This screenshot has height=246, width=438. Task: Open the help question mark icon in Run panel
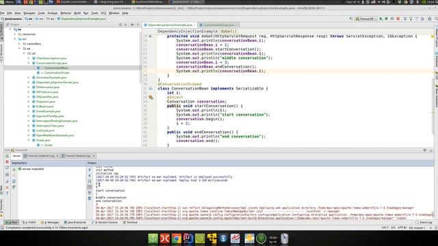pyautogui.click(x=7, y=193)
